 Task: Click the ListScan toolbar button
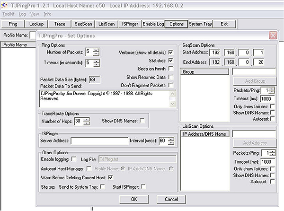coord(106,24)
